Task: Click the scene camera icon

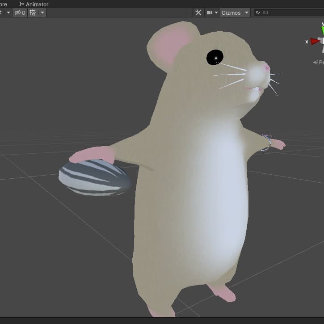Action: tap(209, 13)
